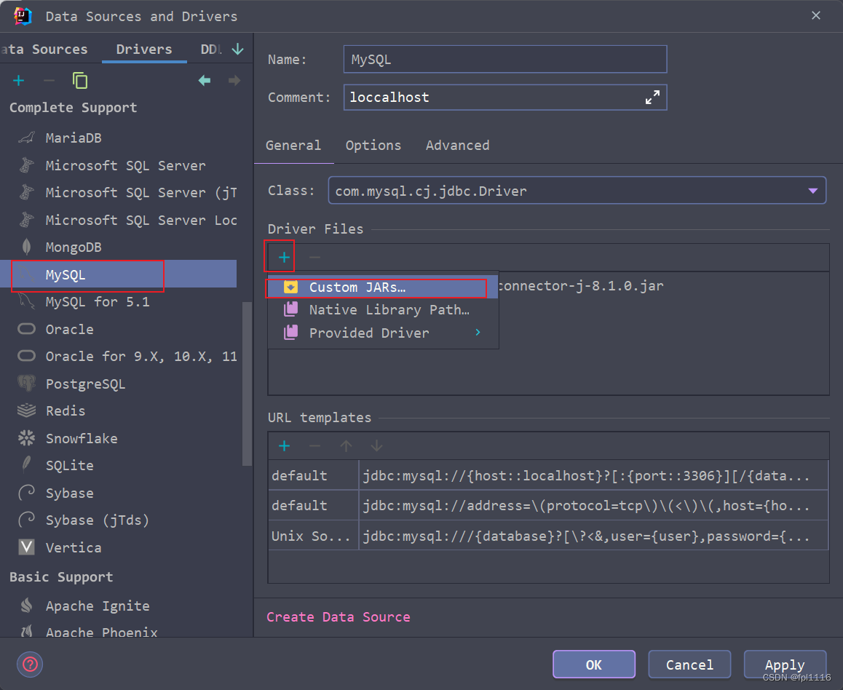Viewport: 843px width, 690px height.
Task: Click the Custom JARs menu icon
Action: (x=291, y=287)
